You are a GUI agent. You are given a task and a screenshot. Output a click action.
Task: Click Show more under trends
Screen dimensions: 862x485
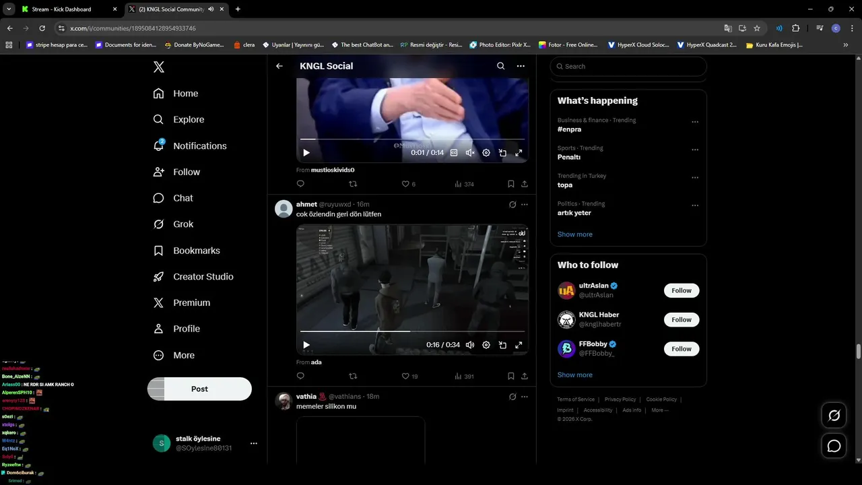575,234
